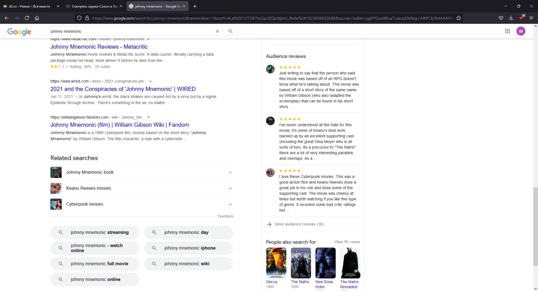Screen dimensions: 538x291
Task: Open dropdown next to wired.com URL
Action: coord(150,81)
